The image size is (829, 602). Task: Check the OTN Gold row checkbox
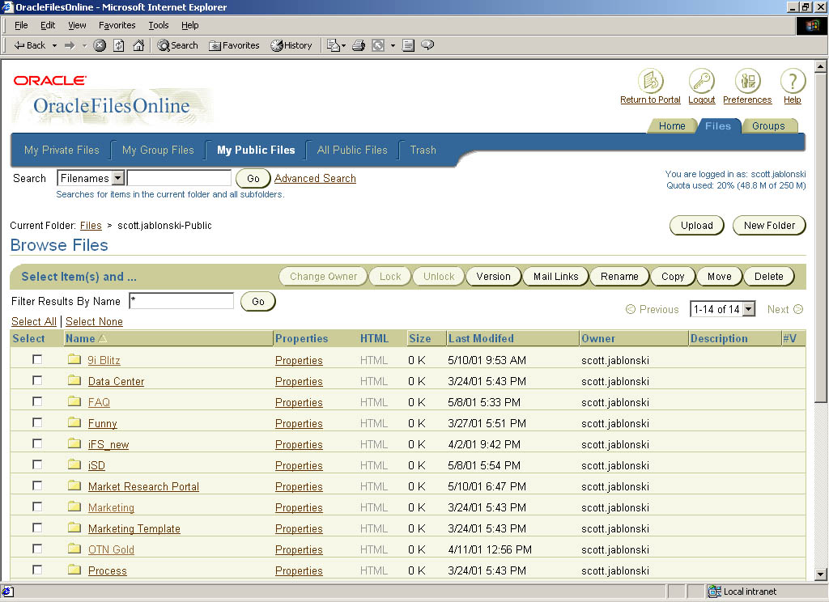tap(37, 549)
